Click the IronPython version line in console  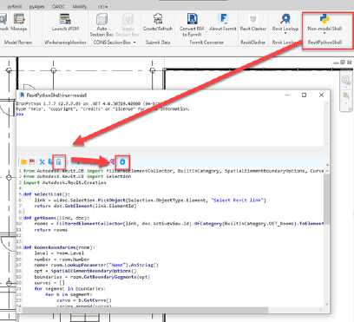[x=89, y=103]
